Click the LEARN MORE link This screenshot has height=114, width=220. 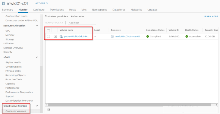[x=211, y=16]
